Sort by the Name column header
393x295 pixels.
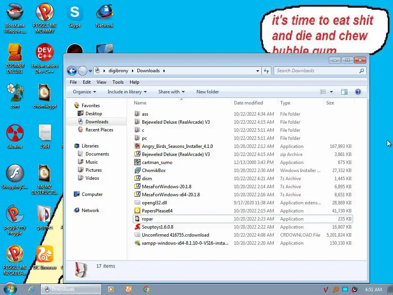(182, 103)
